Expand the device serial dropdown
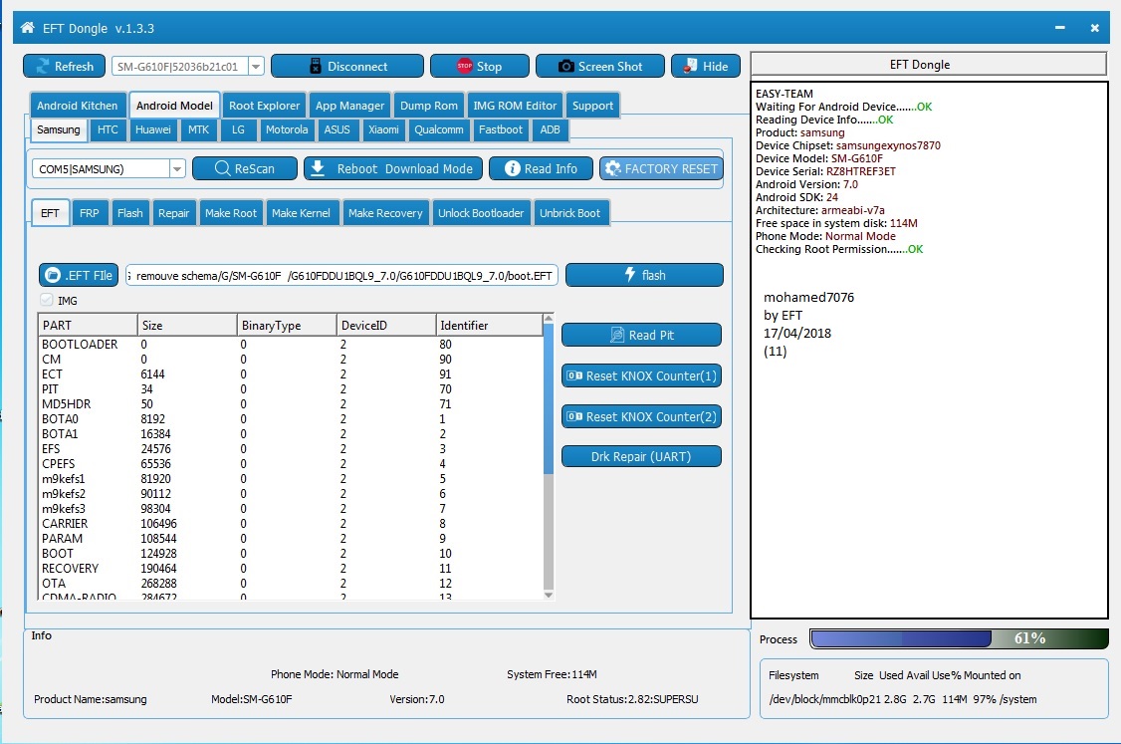The image size is (1121, 744). click(x=256, y=66)
